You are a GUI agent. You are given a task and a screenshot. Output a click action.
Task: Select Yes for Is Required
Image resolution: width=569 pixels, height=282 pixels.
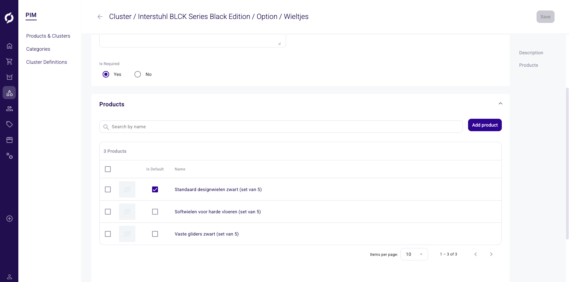pos(106,74)
